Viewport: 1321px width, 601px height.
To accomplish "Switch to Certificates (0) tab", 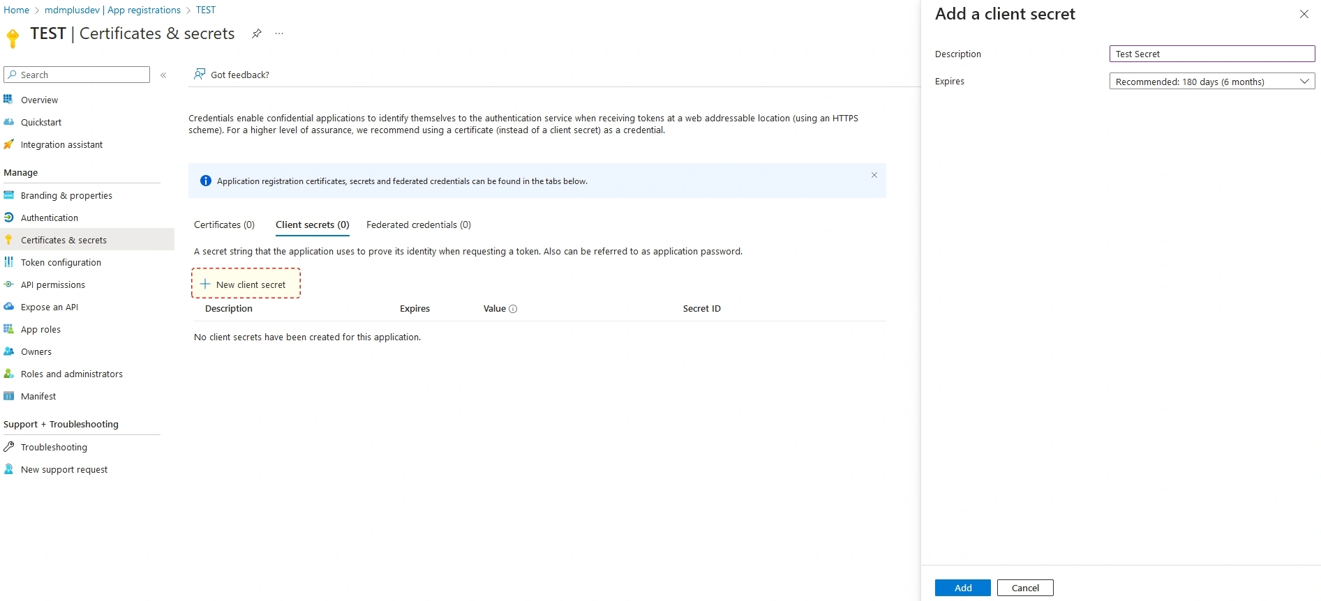I will pos(224,225).
